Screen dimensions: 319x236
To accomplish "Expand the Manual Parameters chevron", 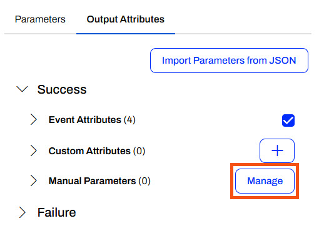I will [x=33, y=180].
